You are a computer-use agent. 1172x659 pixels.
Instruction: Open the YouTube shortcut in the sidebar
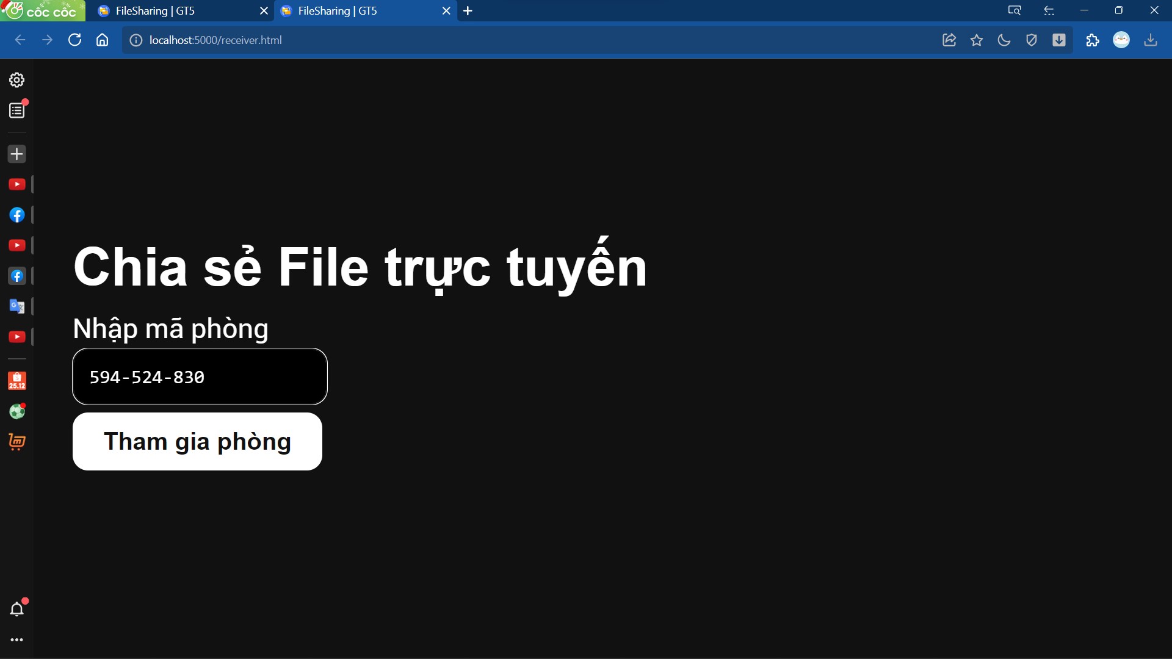click(16, 184)
